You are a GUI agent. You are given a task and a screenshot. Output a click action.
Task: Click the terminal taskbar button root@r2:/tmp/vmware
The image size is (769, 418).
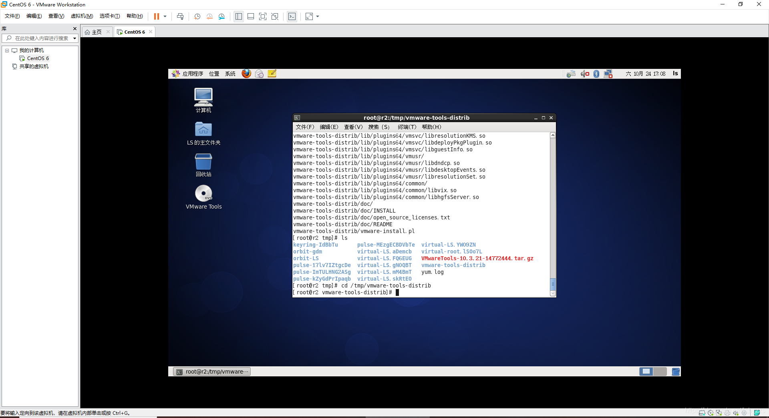[212, 372]
